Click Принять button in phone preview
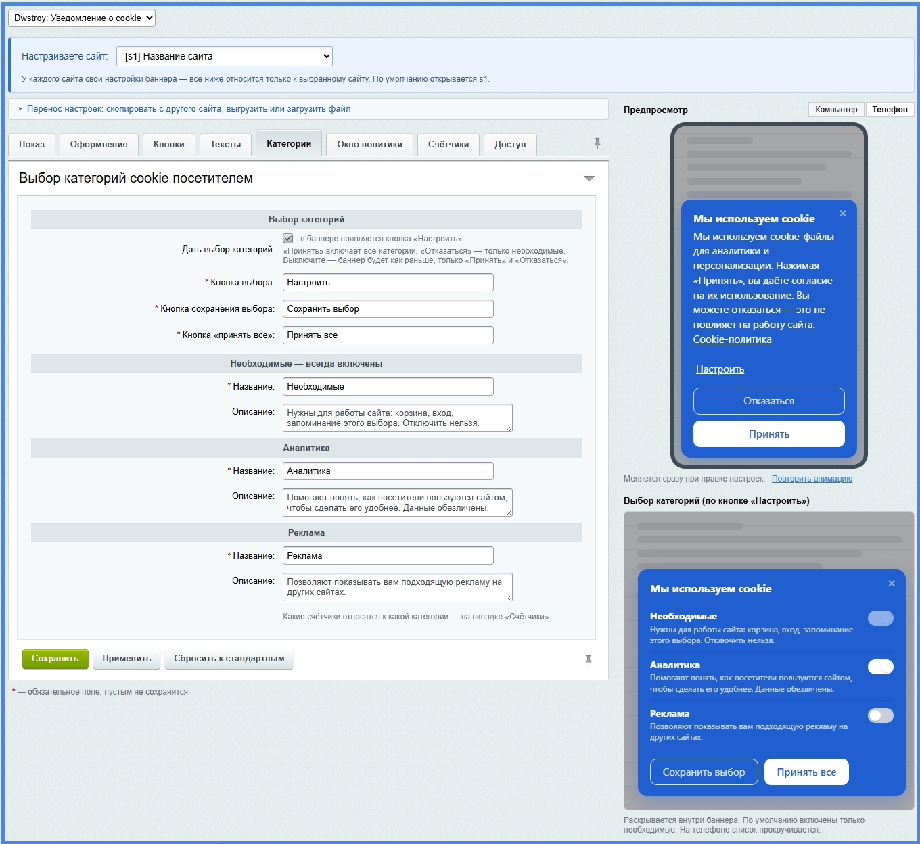Image resolution: width=920 pixels, height=844 pixels. (769, 434)
